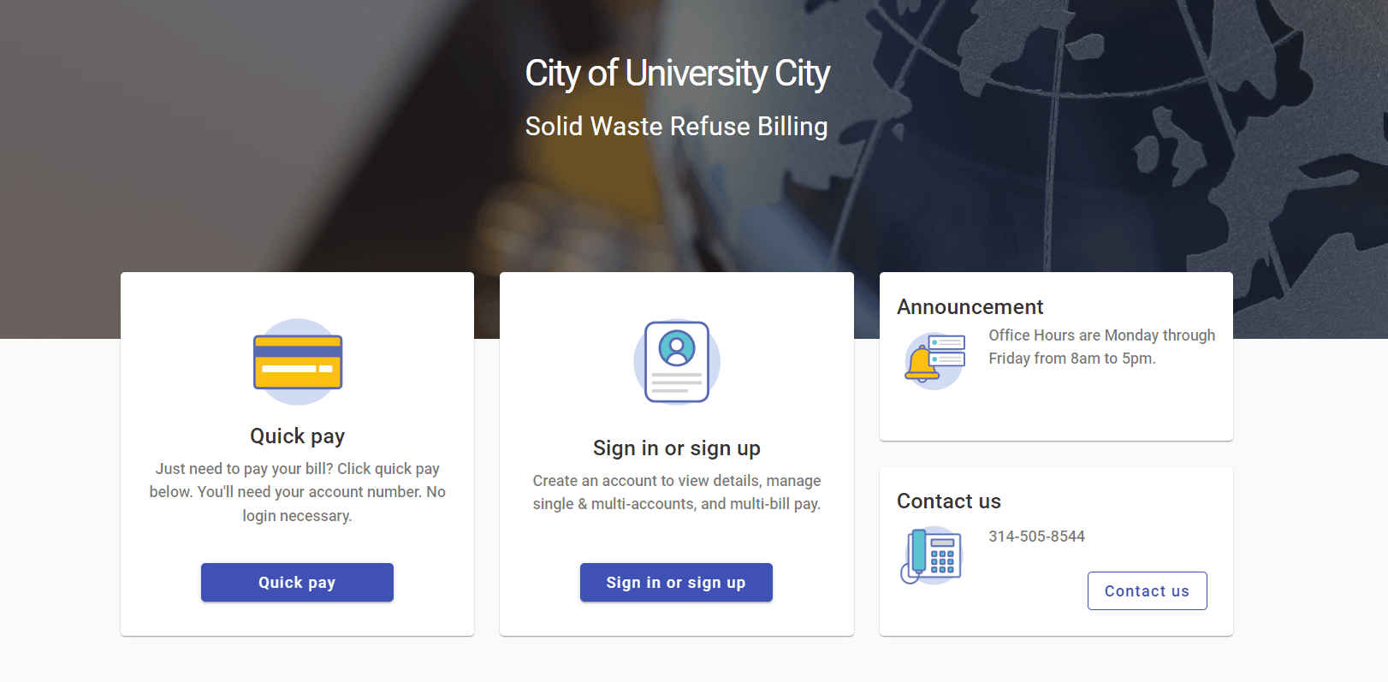Click the Sign in or sign up button

click(676, 582)
